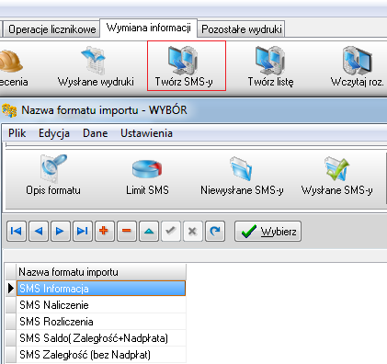
Task: Switch to Operacje licznikowe tab
Action: [x=52, y=29]
